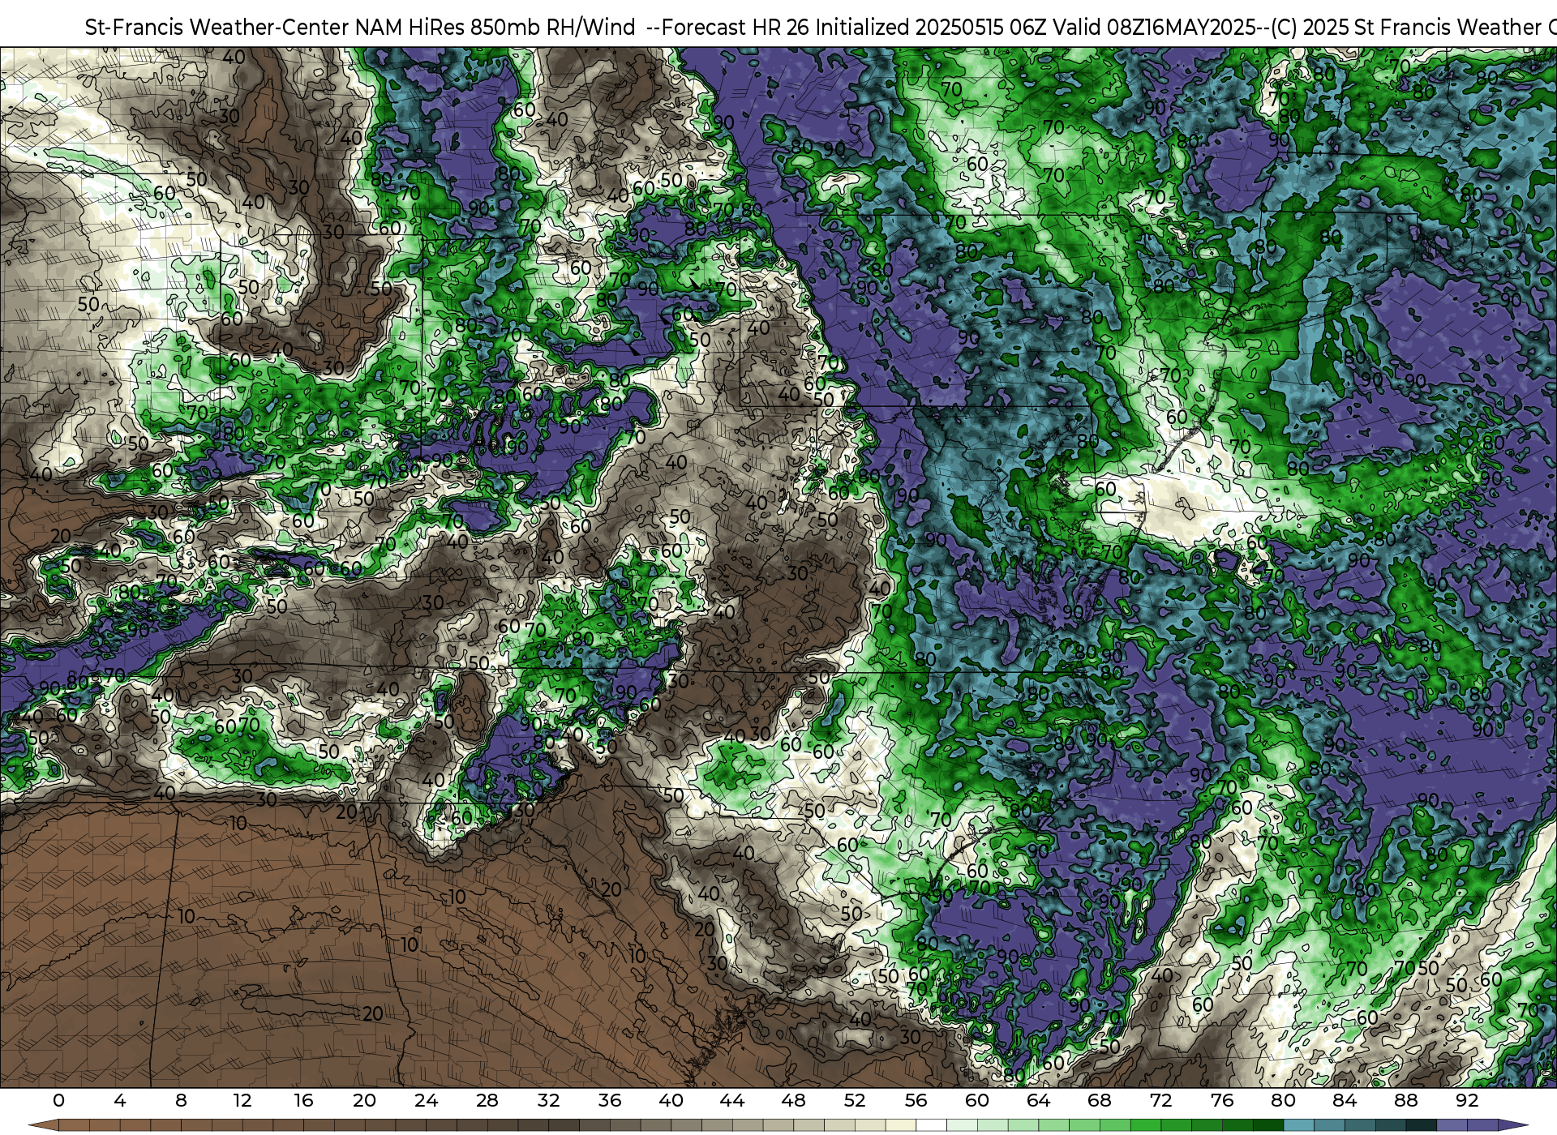Click the '40' label on the colorbar scale

pyautogui.click(x=671, y=1100)
